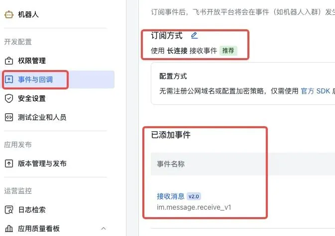Click the robot icon beside 机器人

click(8, 14)
